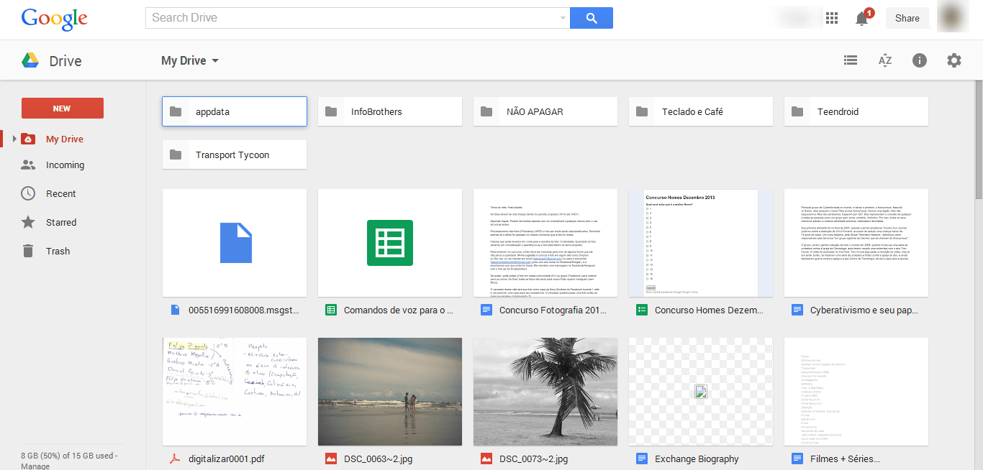Show details info panel icon
Viewport: 983px width, 470px height.
[920, 61]
